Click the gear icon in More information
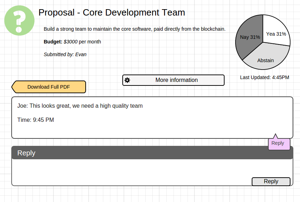300x202 pixels. coord(127,80)
